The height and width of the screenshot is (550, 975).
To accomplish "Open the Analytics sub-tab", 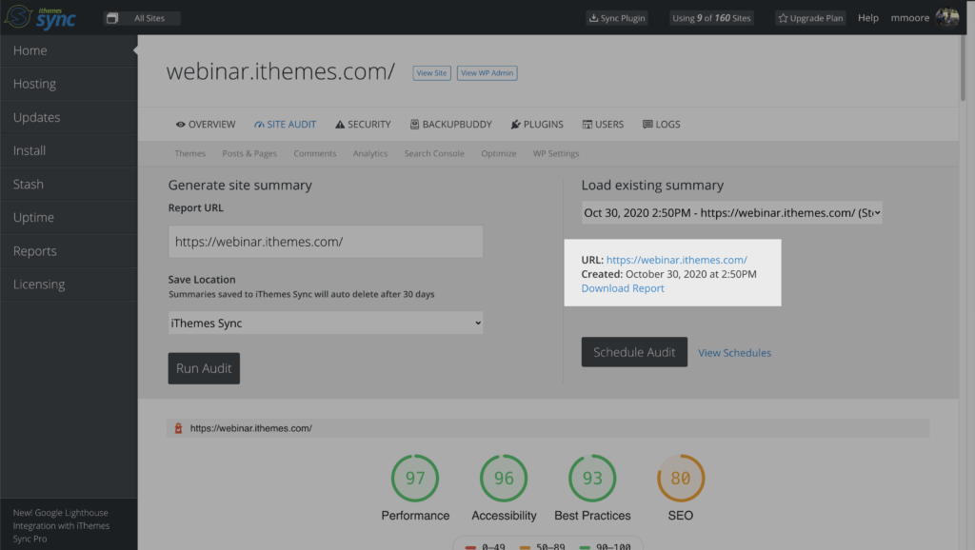I will tap(370, 153).
